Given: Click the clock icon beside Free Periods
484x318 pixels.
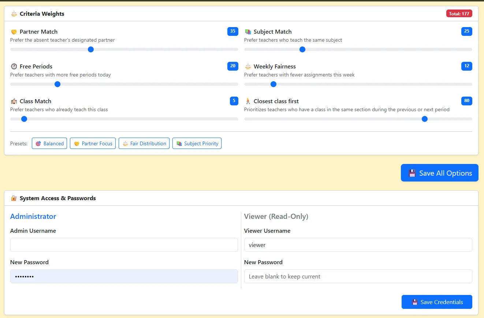Looking at the screenshot, I should tap(14, 67).
